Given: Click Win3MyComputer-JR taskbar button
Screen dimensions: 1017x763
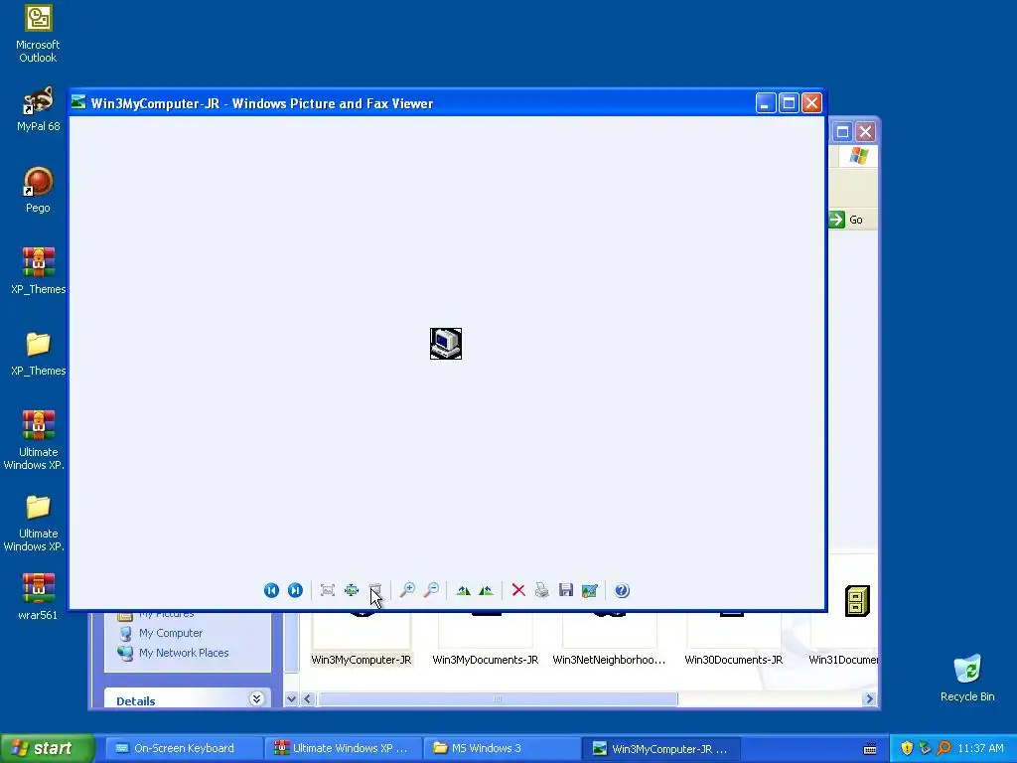Looking at the screenshot, I should point(660,748).
